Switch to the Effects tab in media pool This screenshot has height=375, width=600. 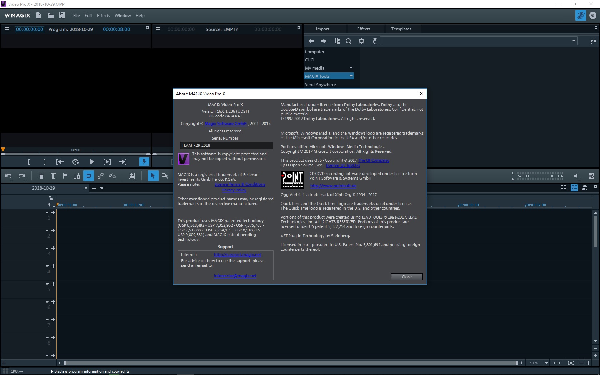click(x=364, y=29)
